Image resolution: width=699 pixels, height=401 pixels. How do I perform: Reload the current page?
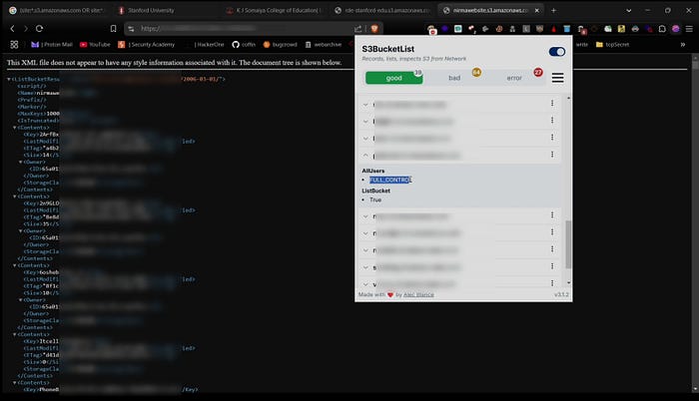click(x=39, y=29)
